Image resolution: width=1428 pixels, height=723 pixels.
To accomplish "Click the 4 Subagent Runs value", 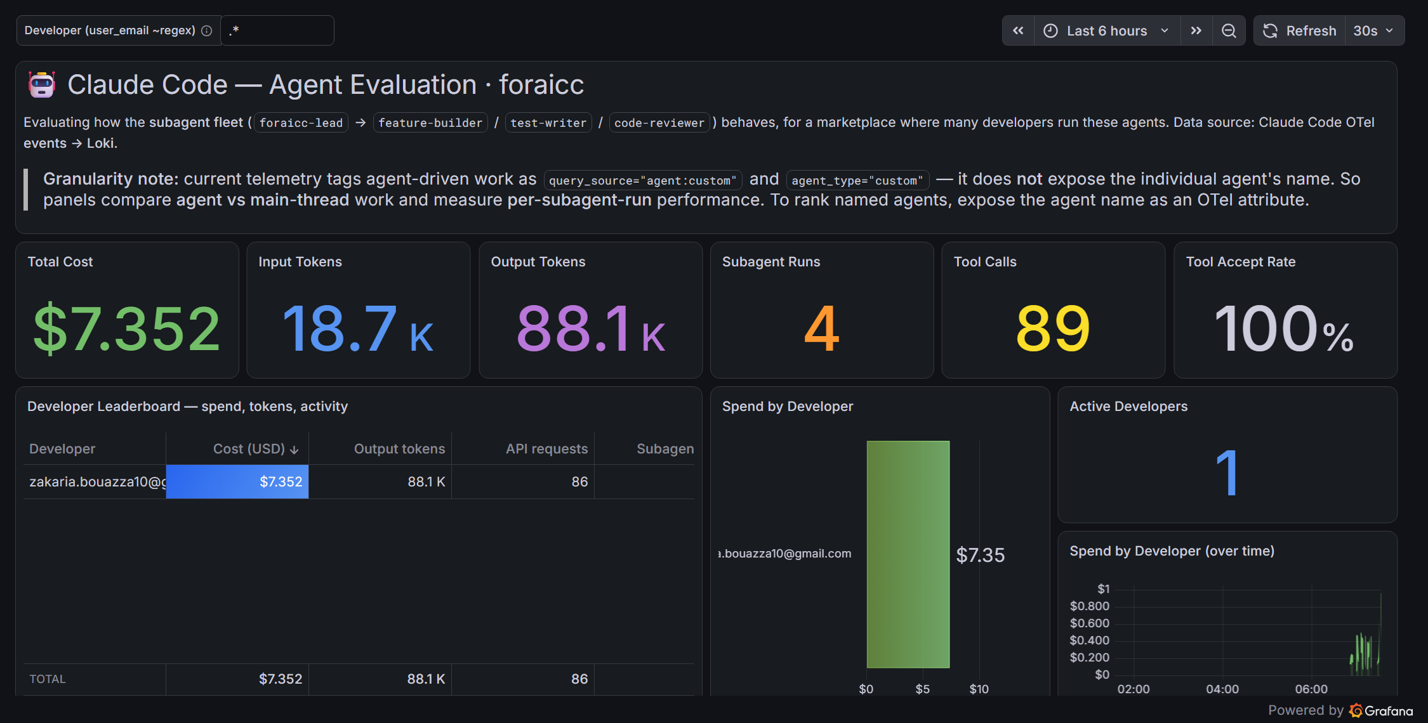I will (822, 328).
